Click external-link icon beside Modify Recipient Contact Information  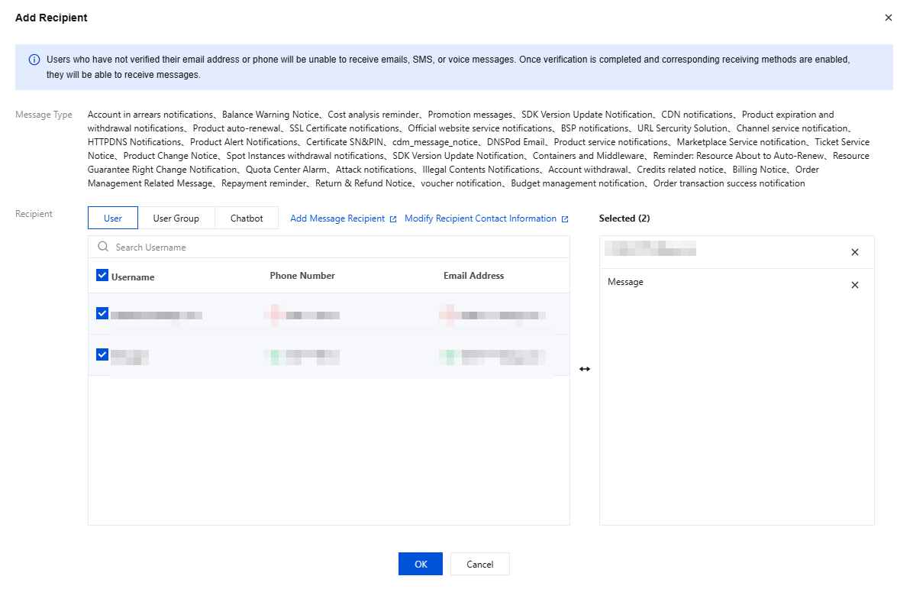[x=565, y=219]
